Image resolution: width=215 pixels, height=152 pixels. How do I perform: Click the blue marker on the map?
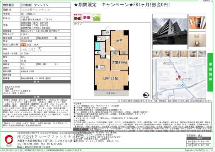click(182, 85)
